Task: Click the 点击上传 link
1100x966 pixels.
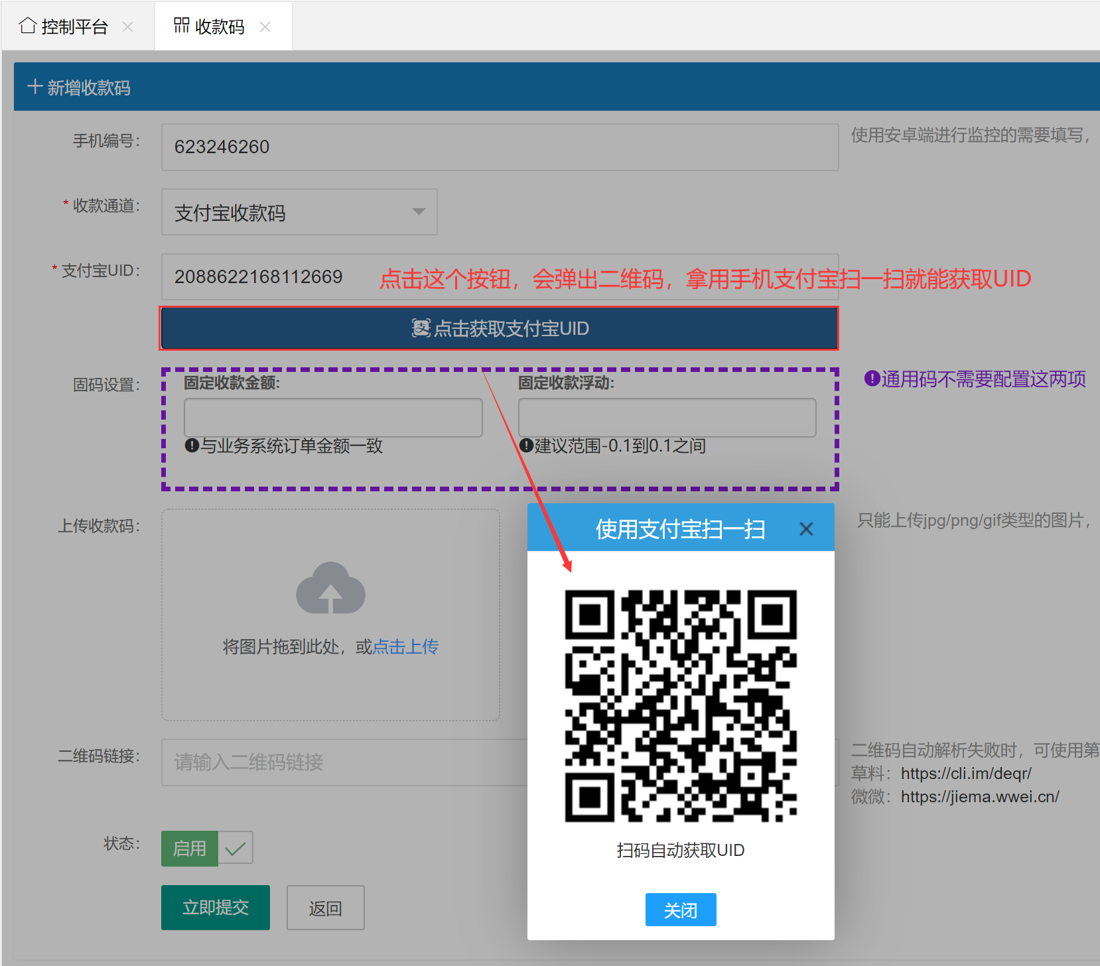Action: [x=405, y=646]
